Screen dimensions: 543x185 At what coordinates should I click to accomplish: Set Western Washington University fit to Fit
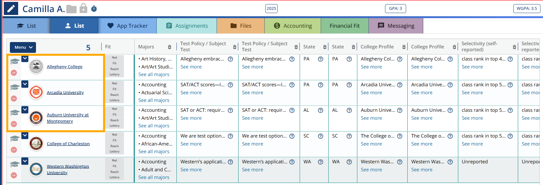(115, 166)
